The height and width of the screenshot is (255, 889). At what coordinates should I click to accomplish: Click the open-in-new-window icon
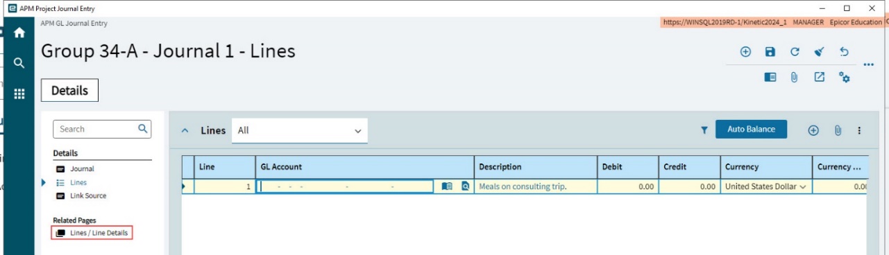pos(819,77)
